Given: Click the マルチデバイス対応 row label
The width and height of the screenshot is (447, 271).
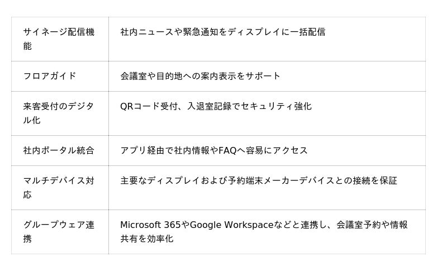Looking at the screenshot, I should click(60, 188).
